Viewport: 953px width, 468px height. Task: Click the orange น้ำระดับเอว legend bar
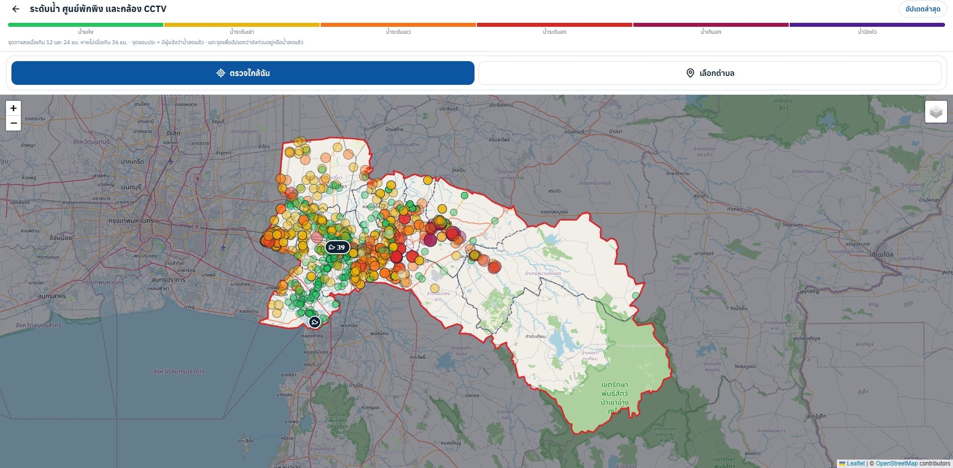click(398, 24)
